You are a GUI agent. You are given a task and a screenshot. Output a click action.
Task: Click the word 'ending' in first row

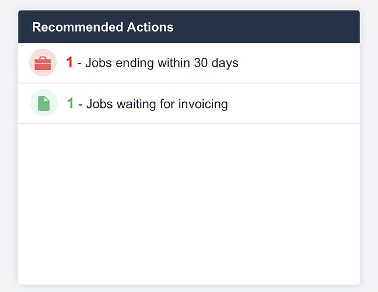135,63
